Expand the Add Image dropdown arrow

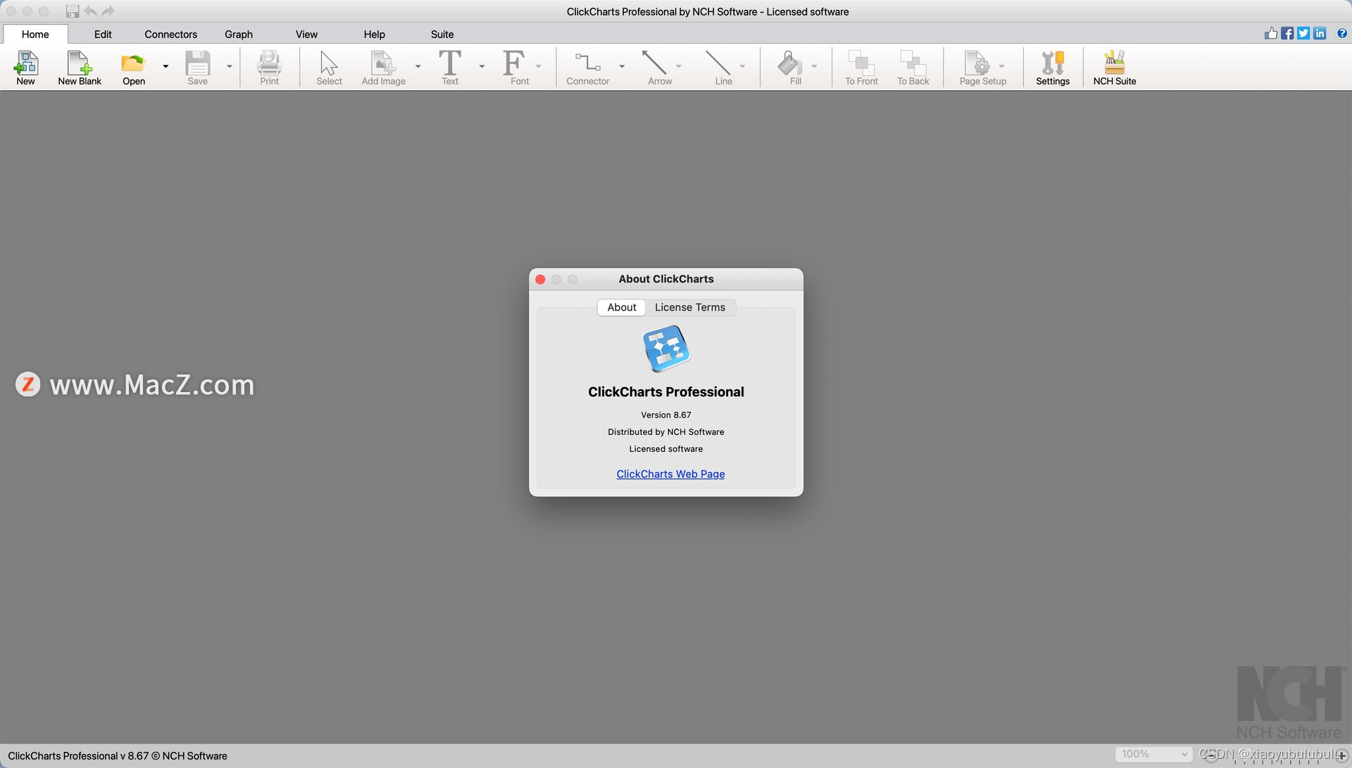click(418, 66)
